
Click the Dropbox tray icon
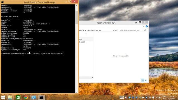coord(130,97)
